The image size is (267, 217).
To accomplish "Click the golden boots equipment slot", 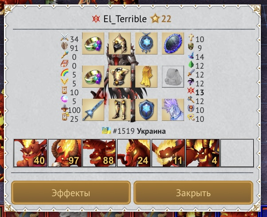I will 120,110.
